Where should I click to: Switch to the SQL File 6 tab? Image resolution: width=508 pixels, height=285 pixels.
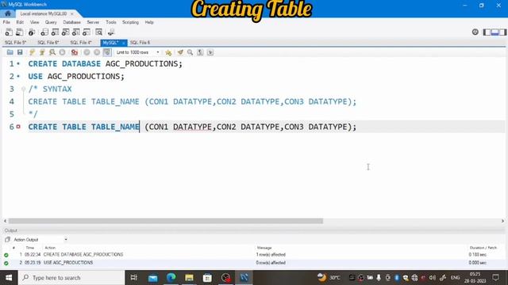point(140,43)
